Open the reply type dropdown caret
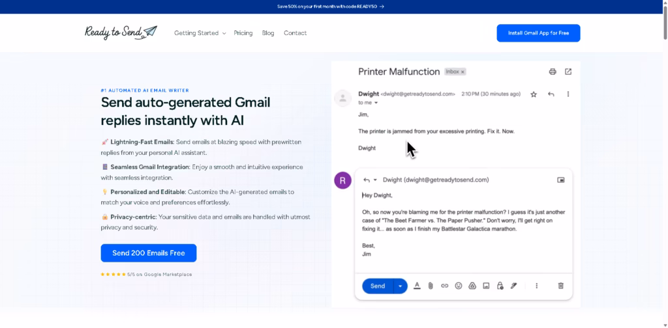This screenshot has width=668, height=328. coord(375,180)
